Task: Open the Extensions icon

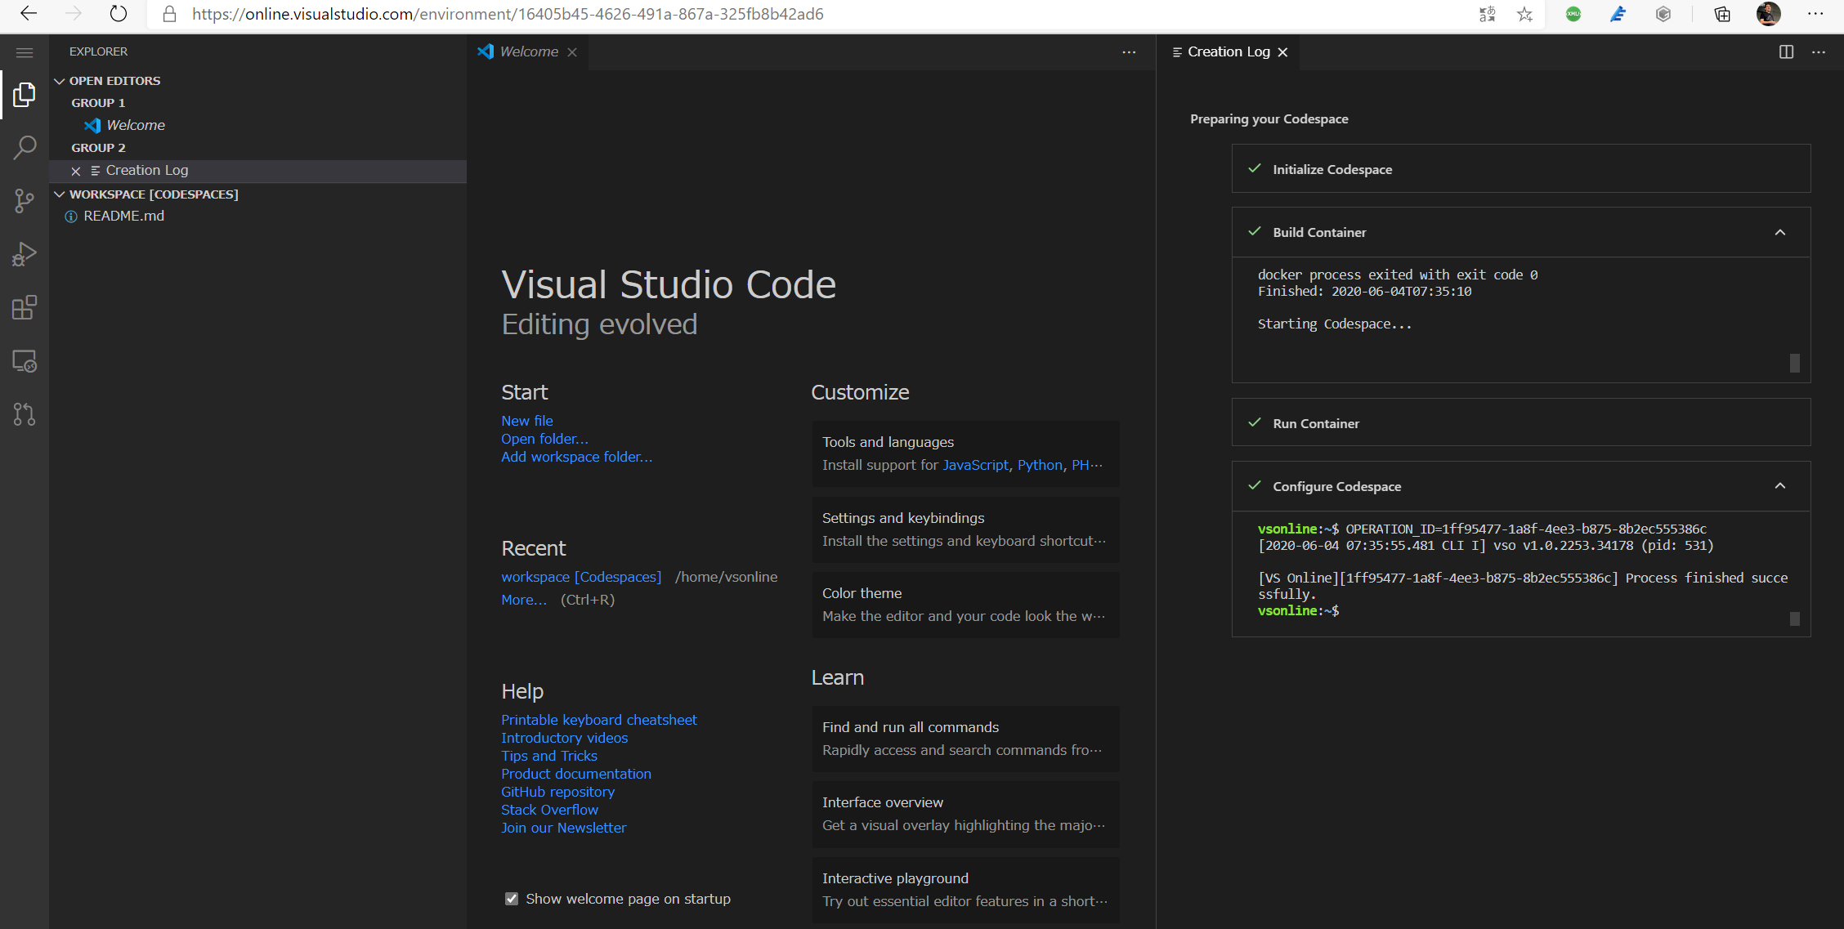Action: tap(24, 307)
